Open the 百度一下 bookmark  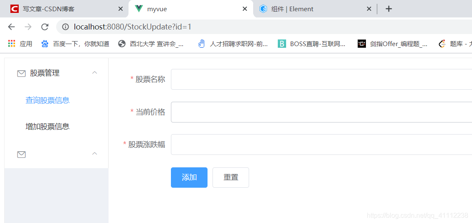pos(75,44)
